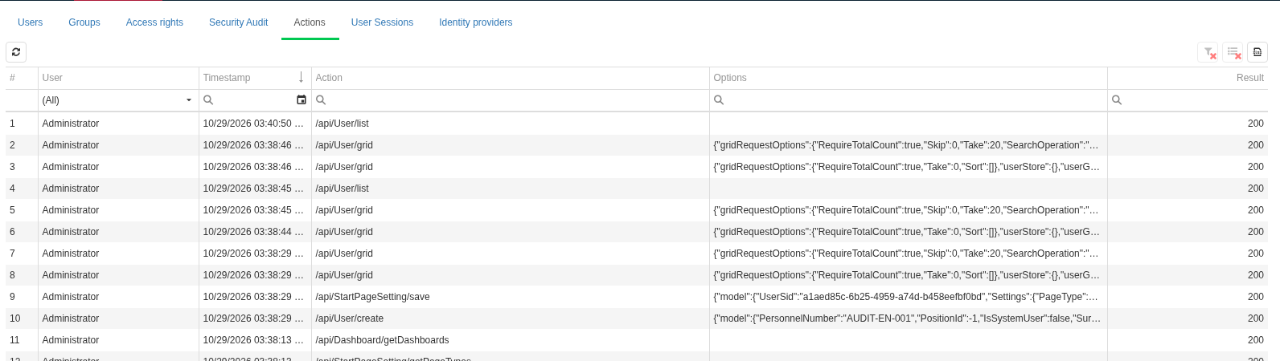Image resolution: width=1280 pixels, height=361 pixels.
Task: Click /api/User/create action cell
Action: click(x=510, y=318)
